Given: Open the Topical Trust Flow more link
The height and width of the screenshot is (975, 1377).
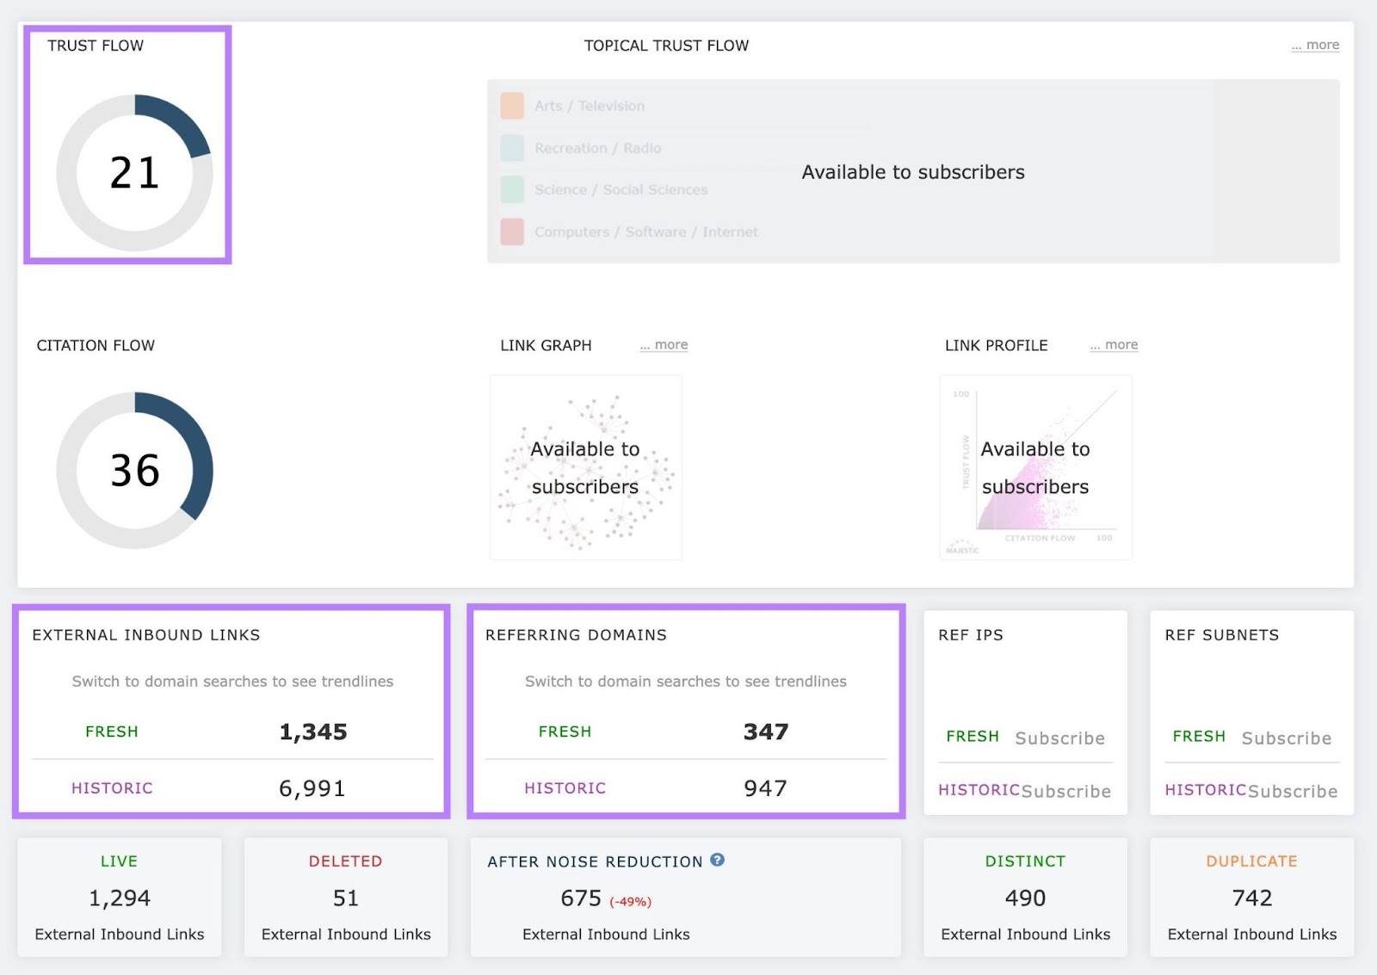Looking at the screenshot, I should tap(1315, 45).
